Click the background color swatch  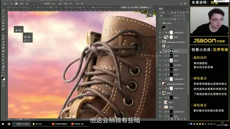pyautogui.click(x=4, y=80)
